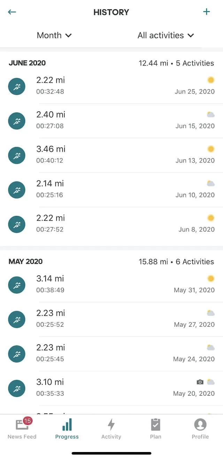223x459 pixels.
Task: Open the 3.46 mi run on Jun 13
Action: [x=111, y=155]
